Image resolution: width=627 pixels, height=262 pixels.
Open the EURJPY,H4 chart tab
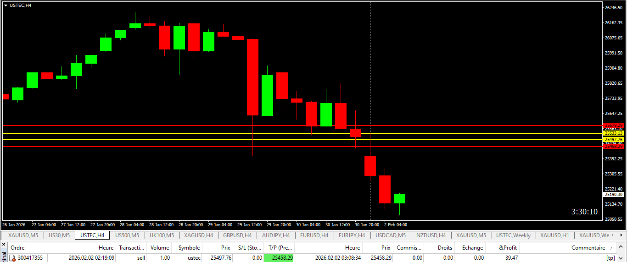(x=352, y=235)
